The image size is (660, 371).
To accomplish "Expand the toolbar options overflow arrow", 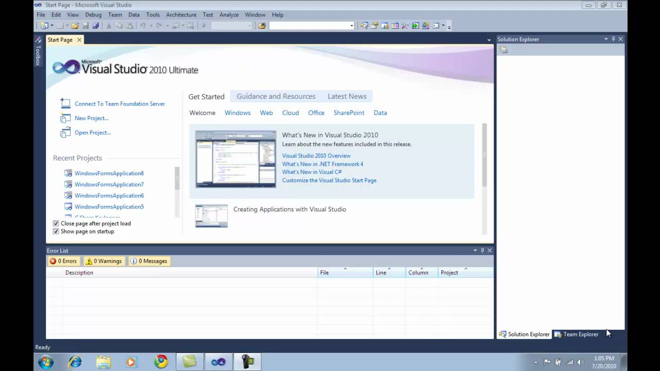I will pos(449,27).
